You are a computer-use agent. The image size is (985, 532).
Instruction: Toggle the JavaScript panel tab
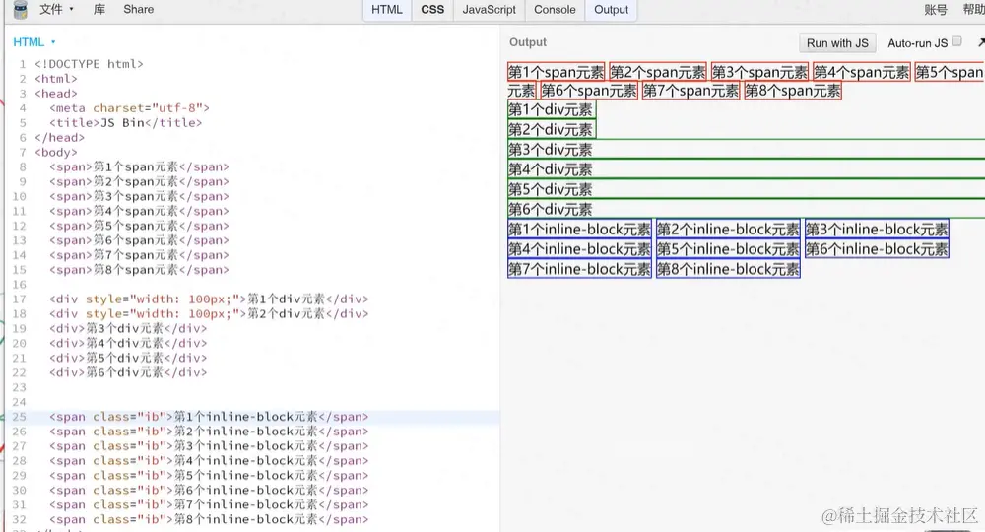pyautogui.click(x=489, y=10)
